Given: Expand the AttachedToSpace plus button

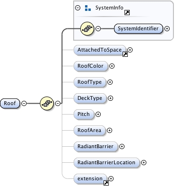Looking at the screenshot, I should [130, 50].
